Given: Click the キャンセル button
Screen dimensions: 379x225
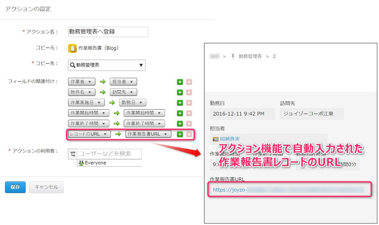Looking at the screenshot, I should 46,187.
